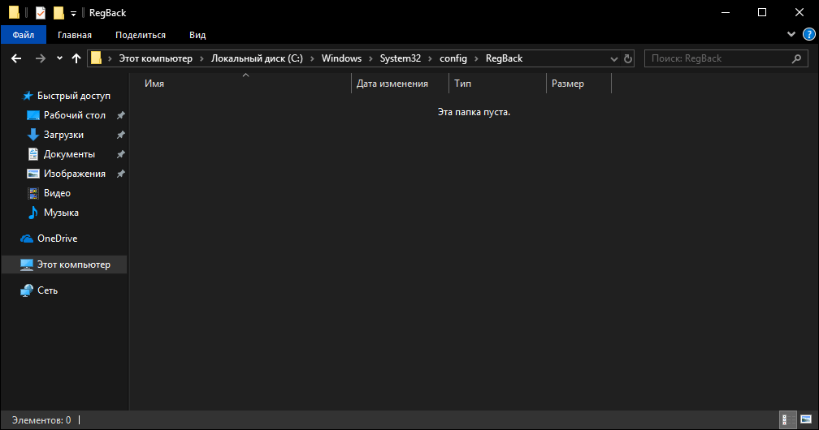Image resolution: width=819 pixels, height=430 pixels.
Task: Click the Эта папка пуста message
Action: tap(474, 112)
